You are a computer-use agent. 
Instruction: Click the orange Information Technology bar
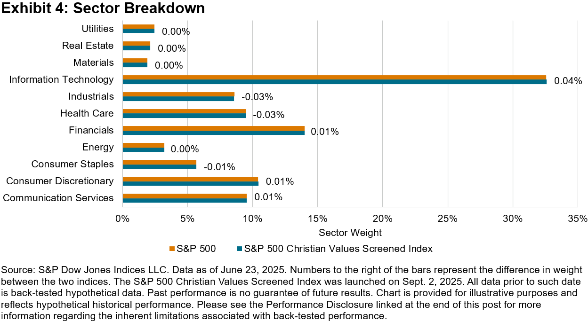[334, 78]
